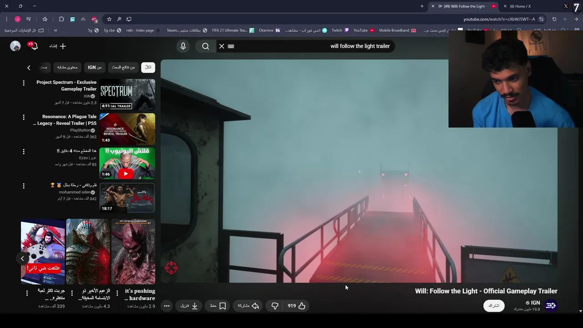Click the zoom magnifier icon in address bar
Screen dimensions: 583x328
(119, 19)
